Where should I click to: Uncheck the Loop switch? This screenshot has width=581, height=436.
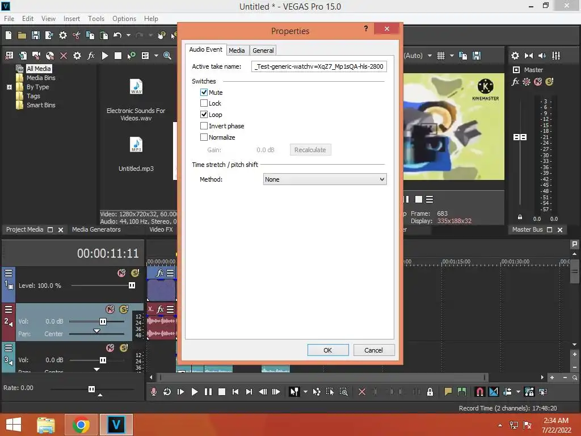204,115
